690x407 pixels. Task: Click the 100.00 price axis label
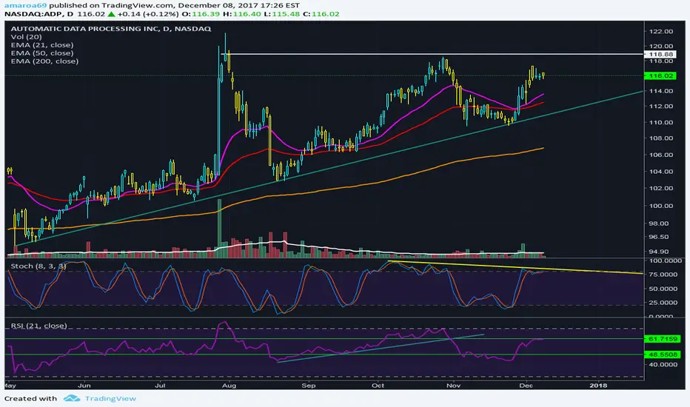(661, 206)
